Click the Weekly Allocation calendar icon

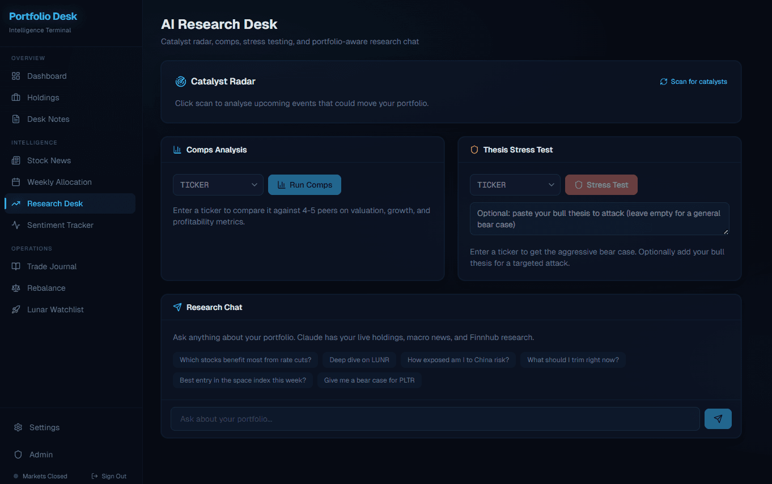pyautogui.click(x=16, y=182)
